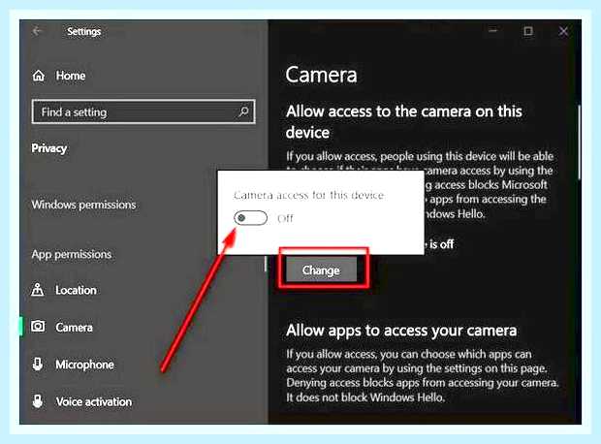Click 'Allow access to the camera' heading
The image size is (601, 444).
[404, 121]
